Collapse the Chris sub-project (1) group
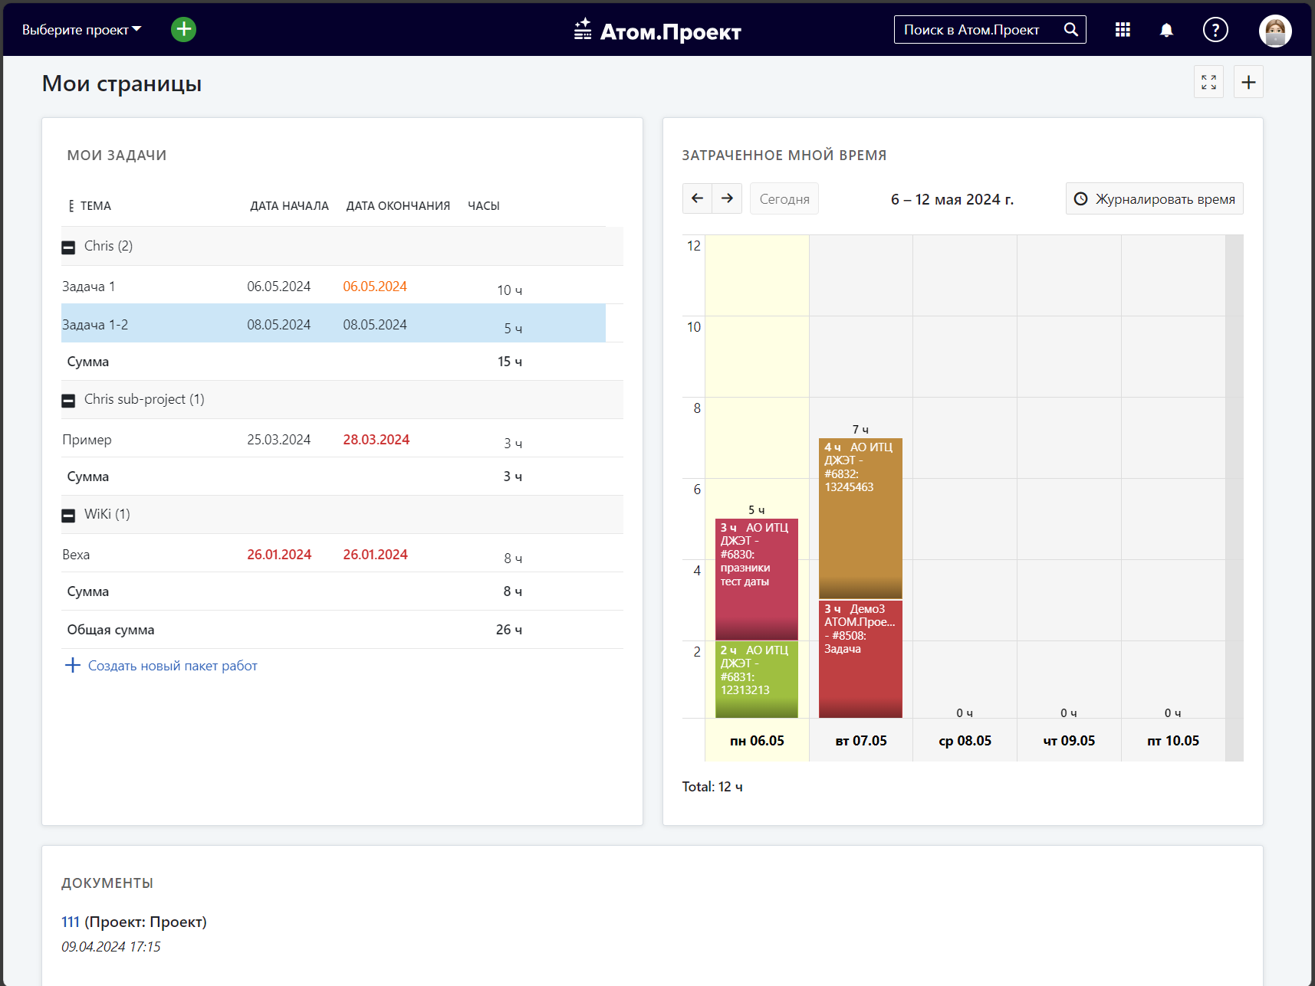The height and width of the screenshot is (986, 1315). coord(68,400)
